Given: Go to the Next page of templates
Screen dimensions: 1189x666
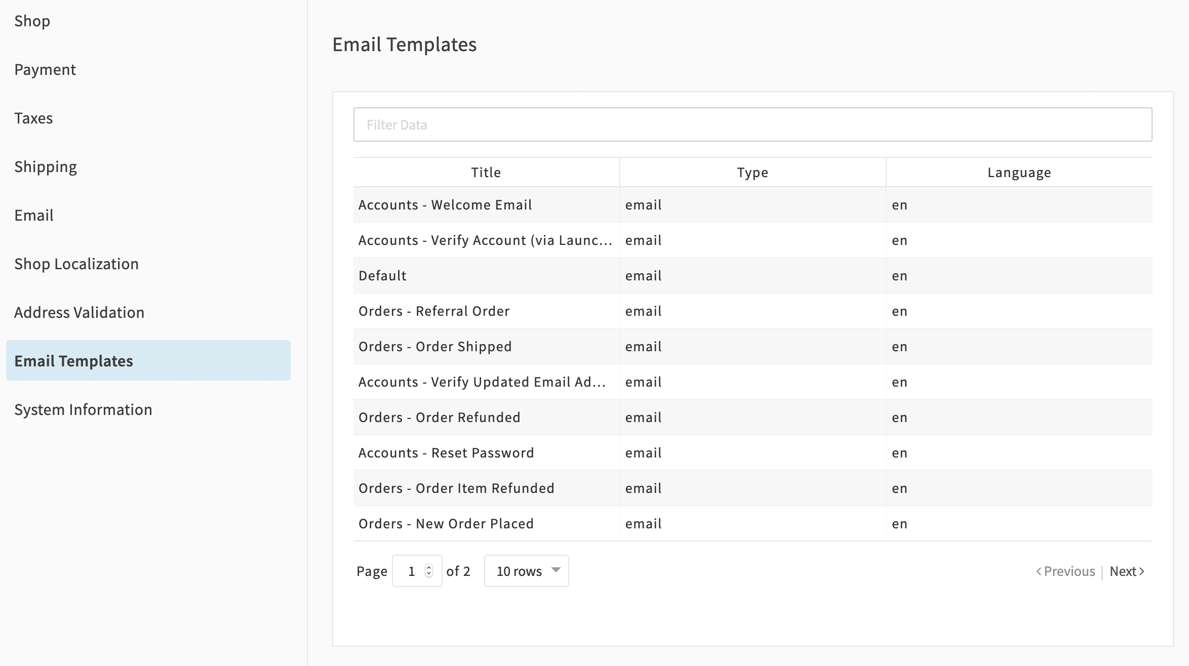Looking at the screenshot, I should pyautogui.click(x=1126, y=571).
